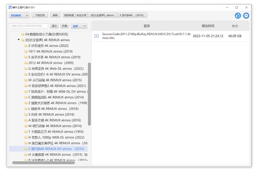
Task: Click the filter text input field
Action: 29,26
